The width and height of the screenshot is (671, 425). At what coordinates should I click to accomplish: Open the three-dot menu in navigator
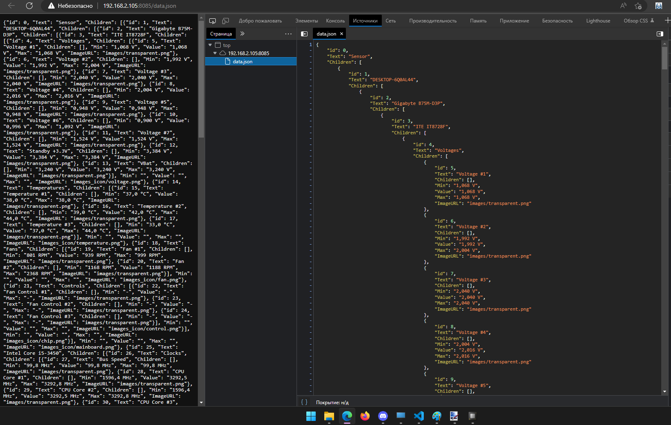point(288,34)
